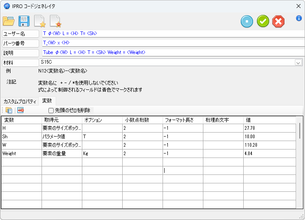Click the page icon with red star
The image size is (305, 220).
[x=56, y=21]
